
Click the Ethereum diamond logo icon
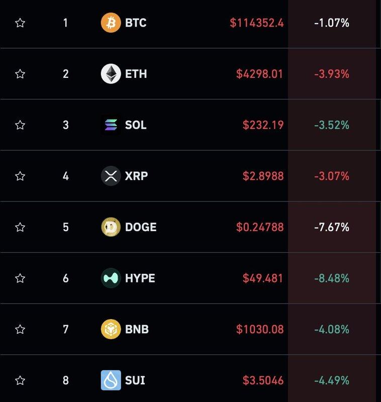coord(111,74)
